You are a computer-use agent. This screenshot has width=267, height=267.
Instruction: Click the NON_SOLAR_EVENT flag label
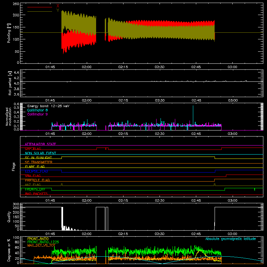[40, 153]
